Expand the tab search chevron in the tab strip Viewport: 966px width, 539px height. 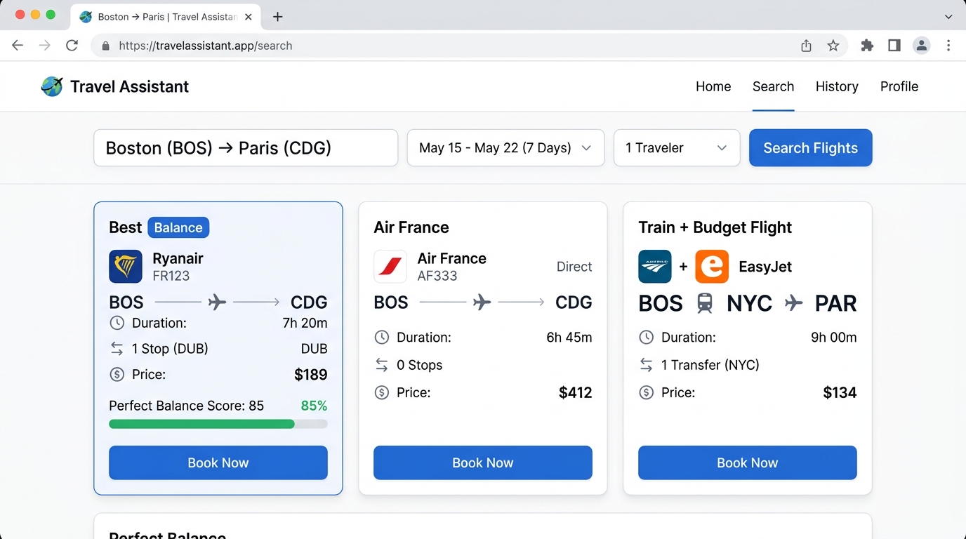point(949,16)
